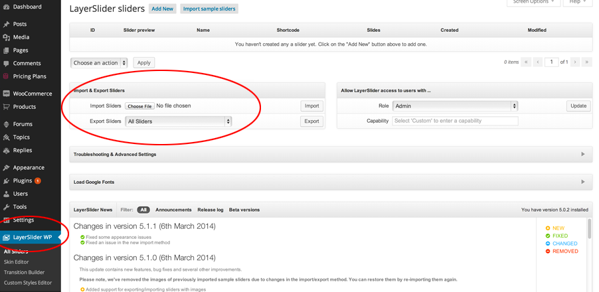Click the Capability input field
599x292 pixels.
click(456, 121)
